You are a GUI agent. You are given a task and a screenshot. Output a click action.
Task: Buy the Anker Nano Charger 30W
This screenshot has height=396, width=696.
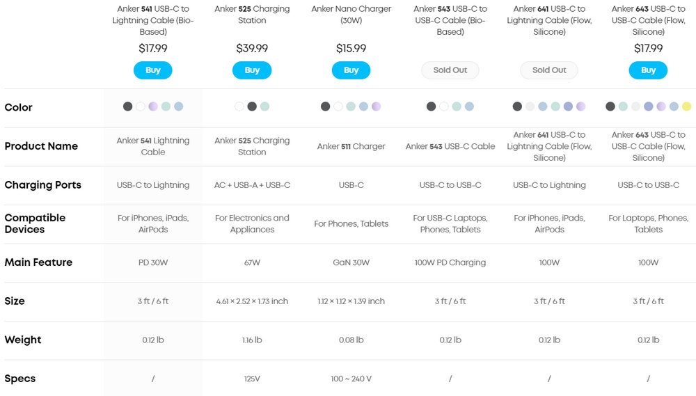coord(351,70)
